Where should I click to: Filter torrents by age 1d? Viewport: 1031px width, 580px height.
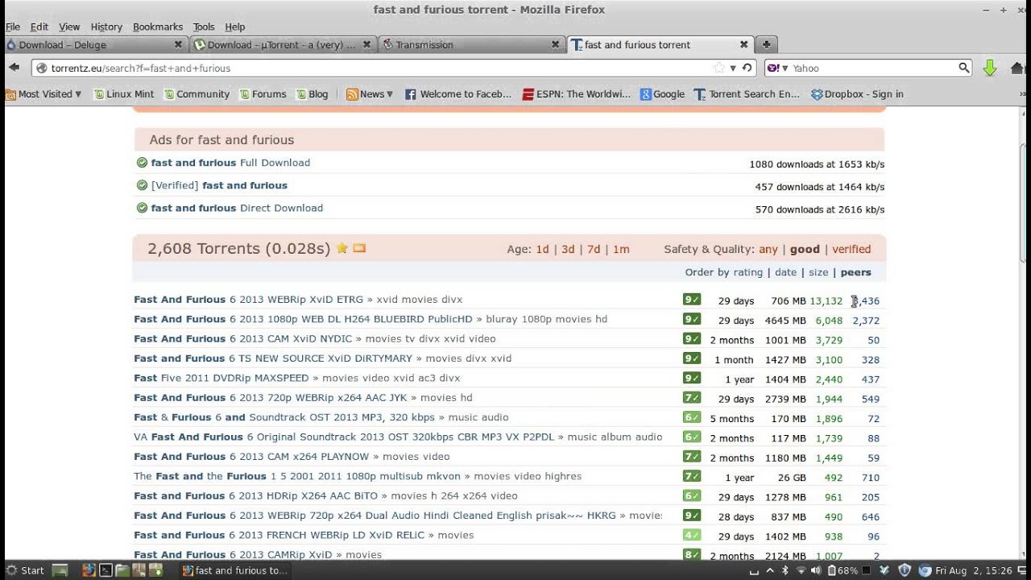tap(542, 250)
